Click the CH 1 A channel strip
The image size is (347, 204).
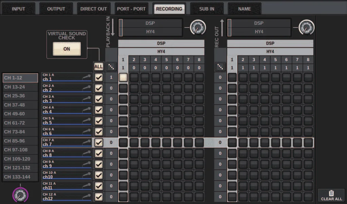(x=67, y=77)
